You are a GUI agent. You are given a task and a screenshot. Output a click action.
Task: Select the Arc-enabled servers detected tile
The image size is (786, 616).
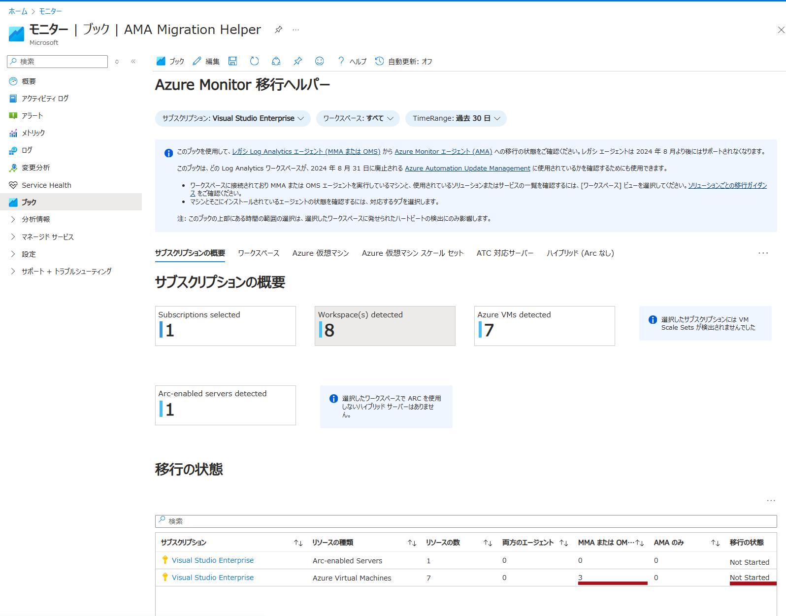point(226,405)
